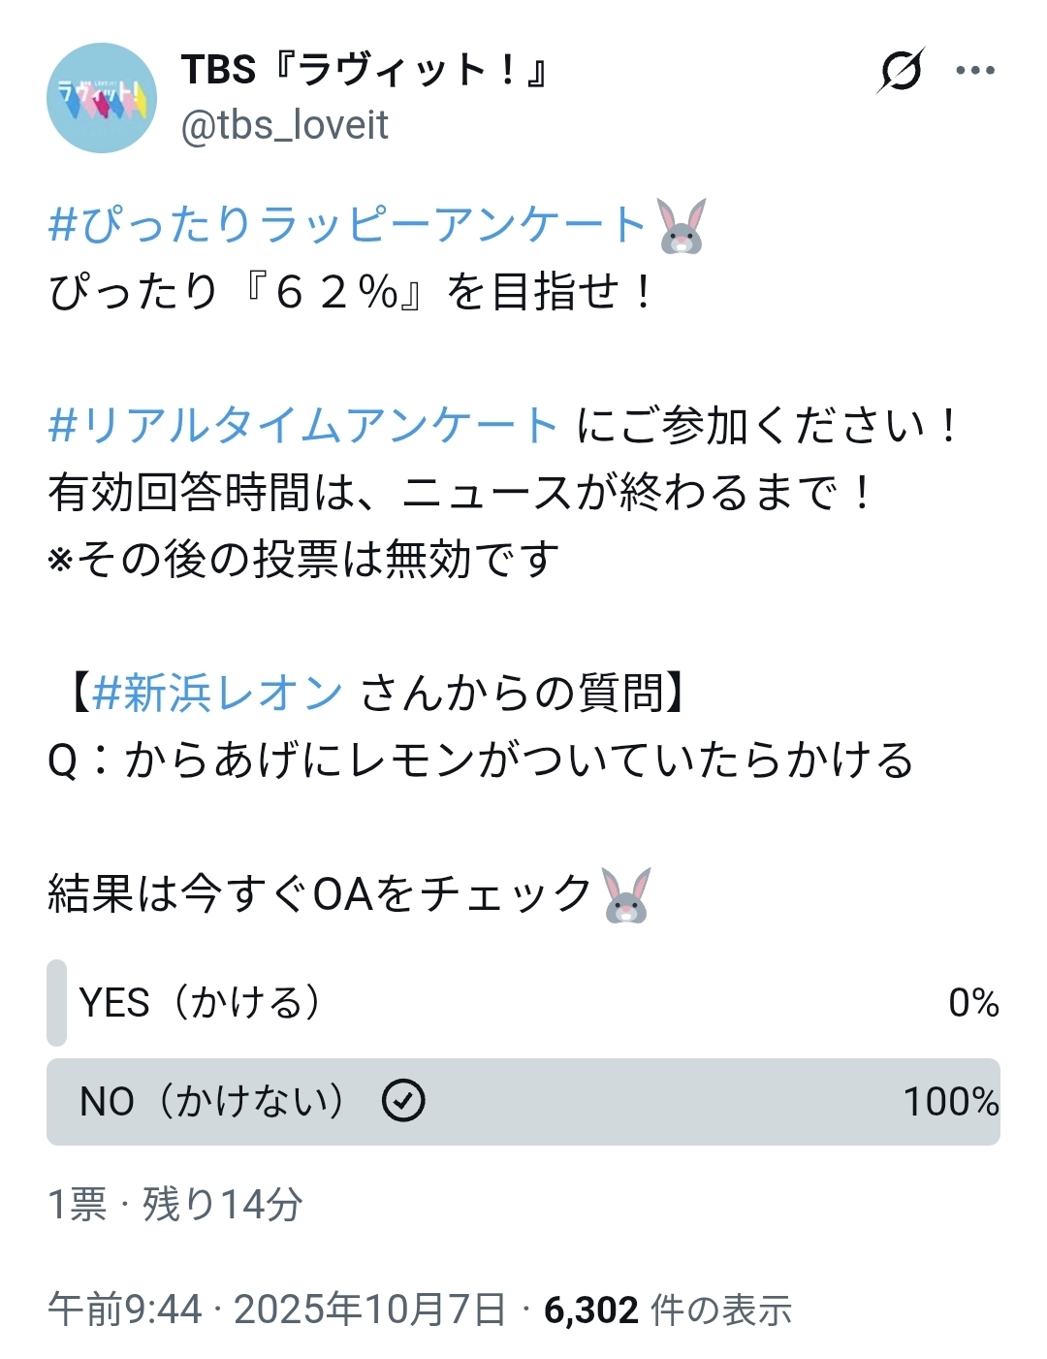Click the question text about からあげにレモン
This screenshot has height=1359, width=1047.
[481, 760]
